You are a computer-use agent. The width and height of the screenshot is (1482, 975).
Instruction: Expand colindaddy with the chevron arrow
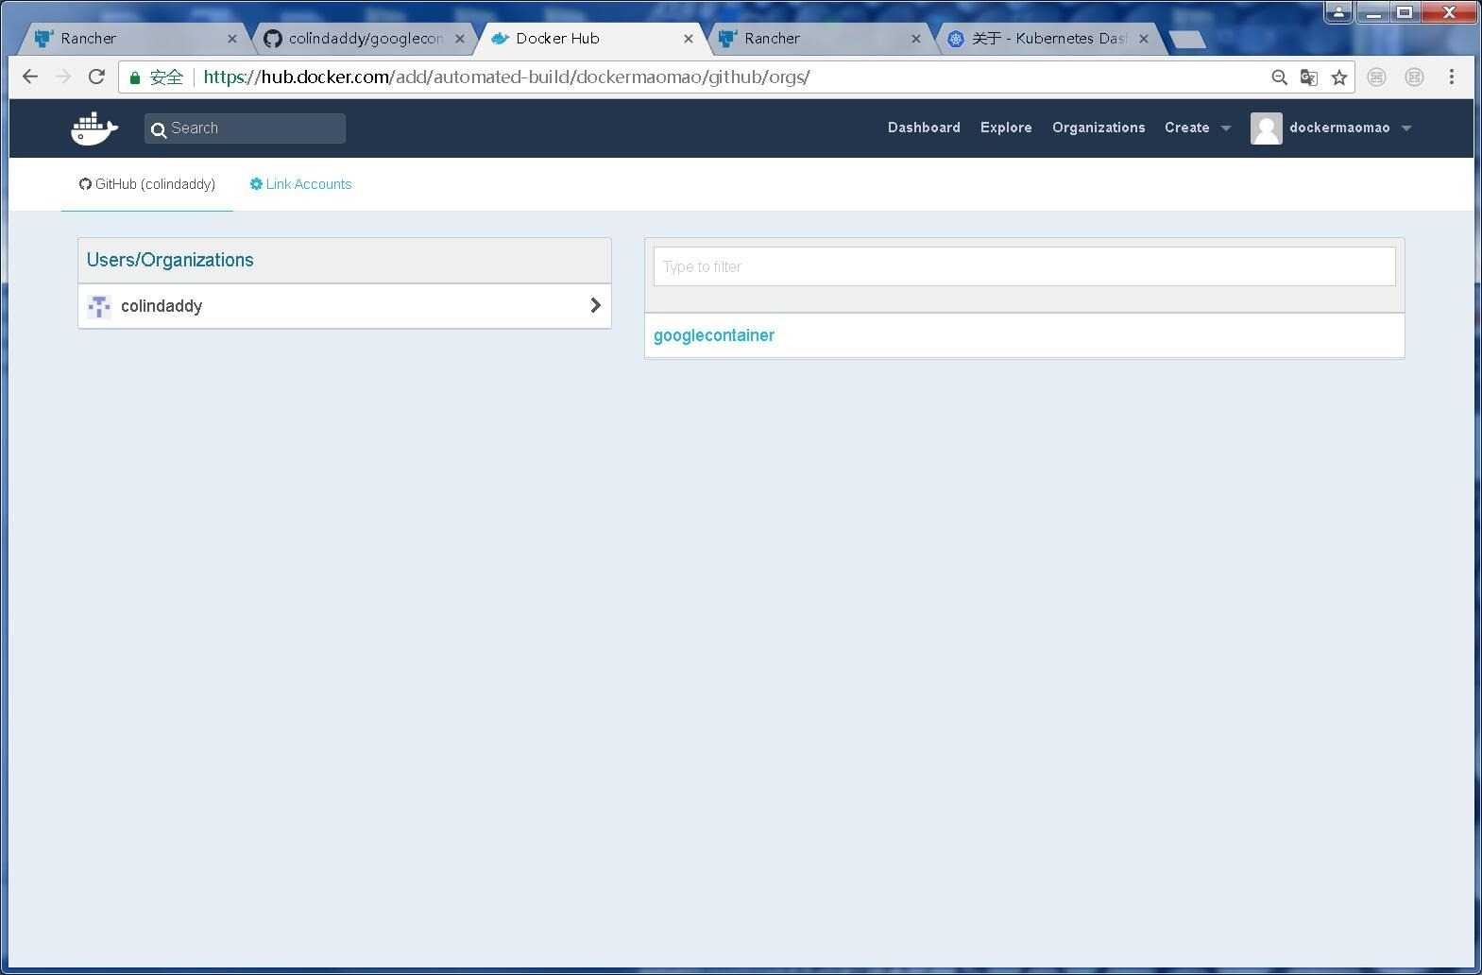(x=595, y=305)
